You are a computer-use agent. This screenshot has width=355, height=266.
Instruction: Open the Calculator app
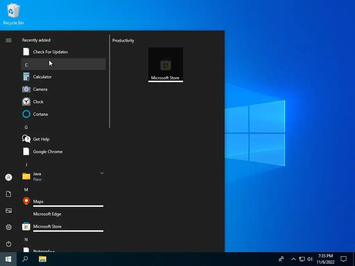[63, 77]
